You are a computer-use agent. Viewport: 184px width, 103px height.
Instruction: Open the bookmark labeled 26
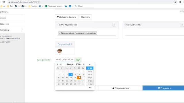pyautogui.click(x=24, y=6)
